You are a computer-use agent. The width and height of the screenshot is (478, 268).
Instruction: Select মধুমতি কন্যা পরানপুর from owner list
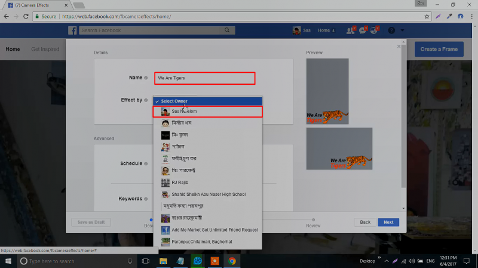click(207, 206)
